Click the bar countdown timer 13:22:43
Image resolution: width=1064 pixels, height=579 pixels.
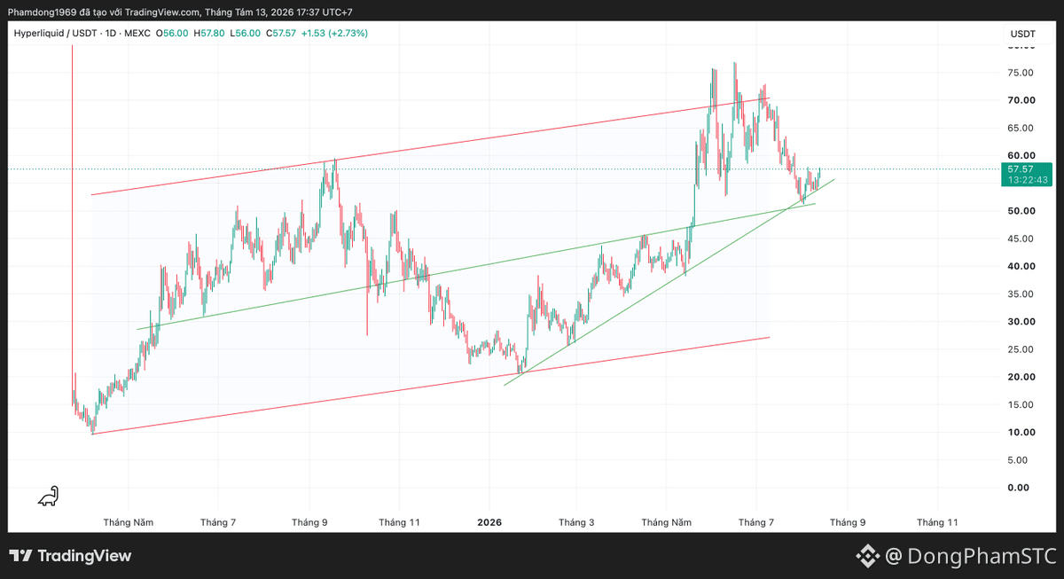coord(1028,180)
